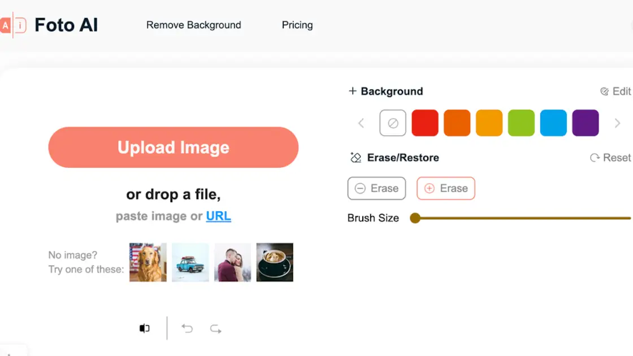The height and width of the screenshot is (356, 633).
Task: Toggle the plus restore brush mode
Action: (x=445, y=189)
